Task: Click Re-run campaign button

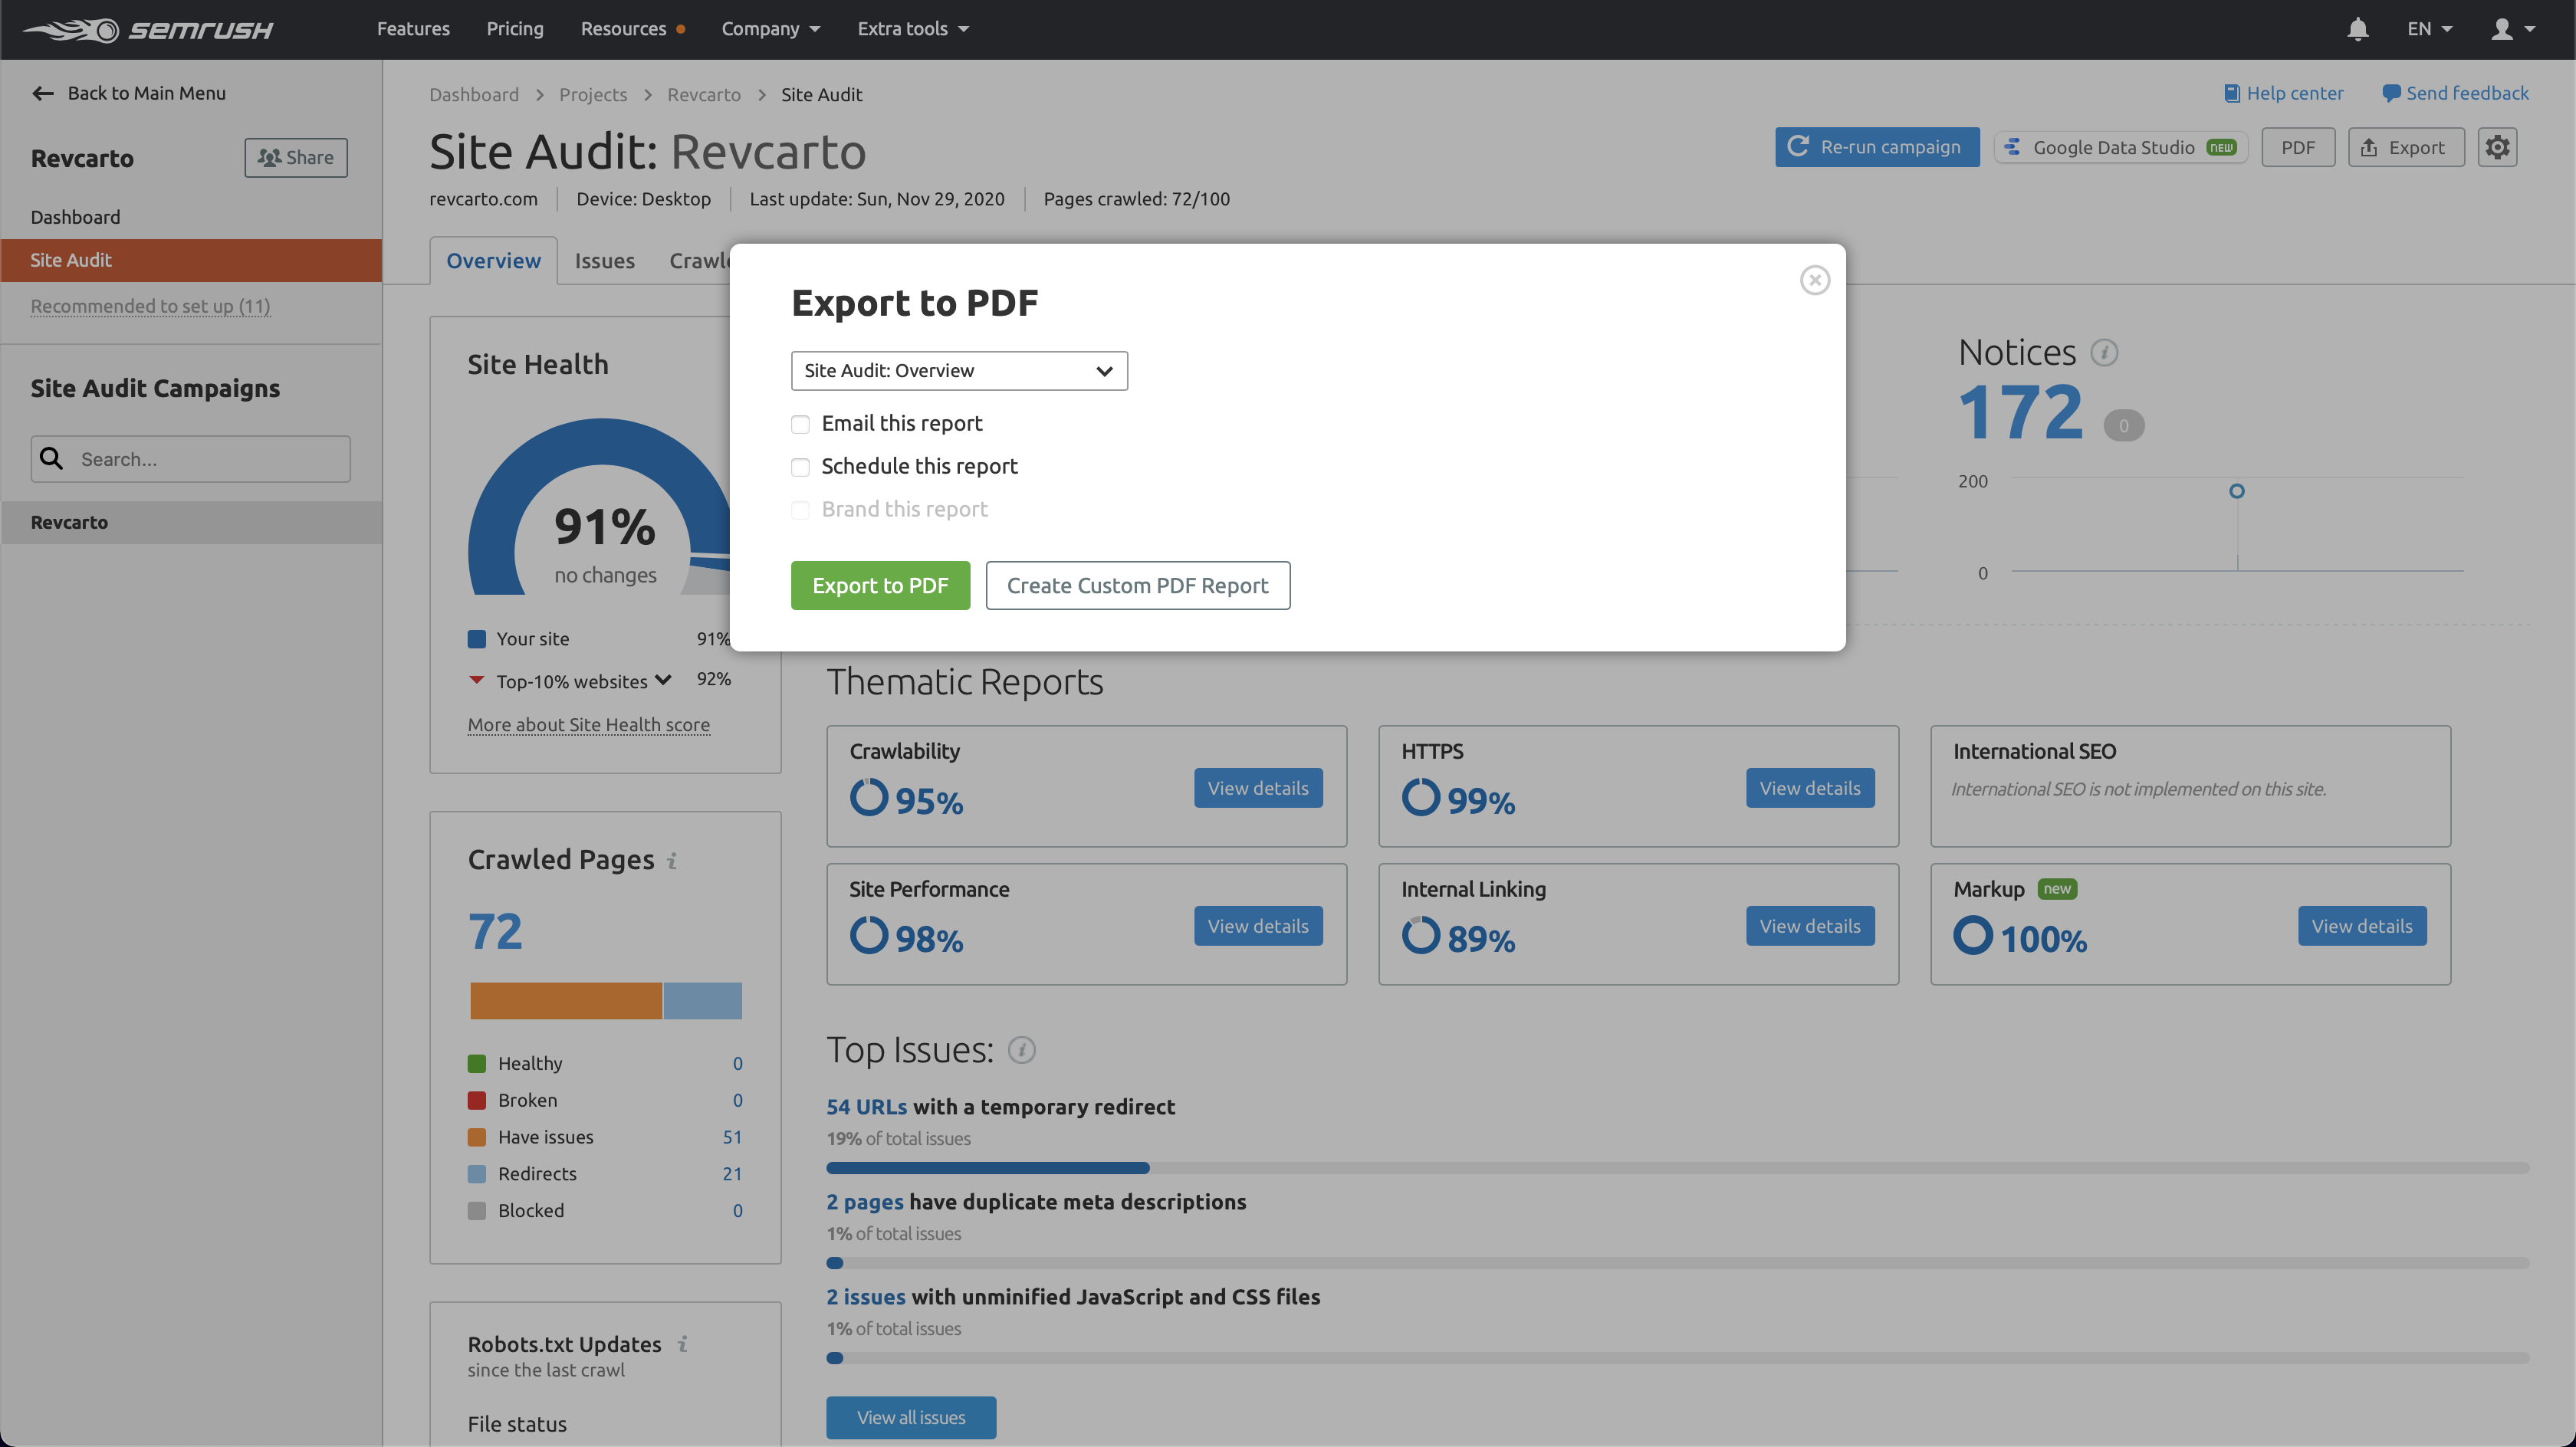Action: tap(1877, 147)
